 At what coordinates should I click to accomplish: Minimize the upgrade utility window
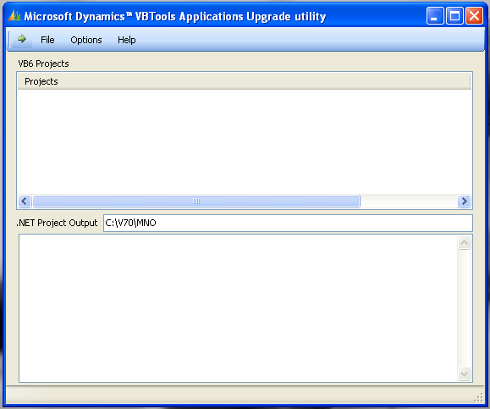pyautogui.click(x=435, y=15)
